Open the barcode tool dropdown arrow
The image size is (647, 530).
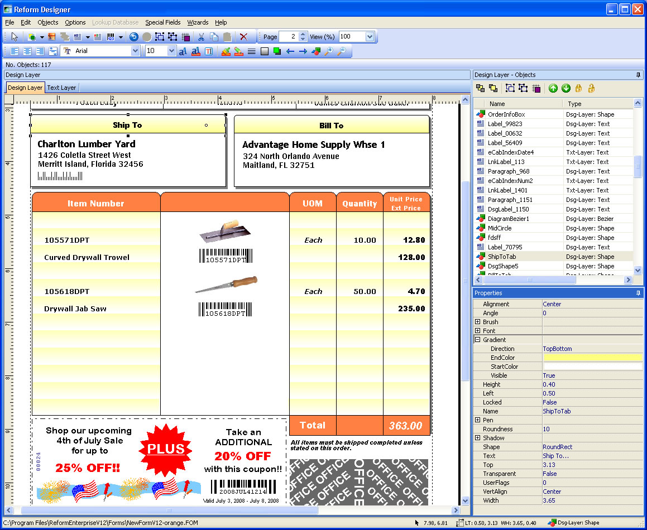pos(121,37)
